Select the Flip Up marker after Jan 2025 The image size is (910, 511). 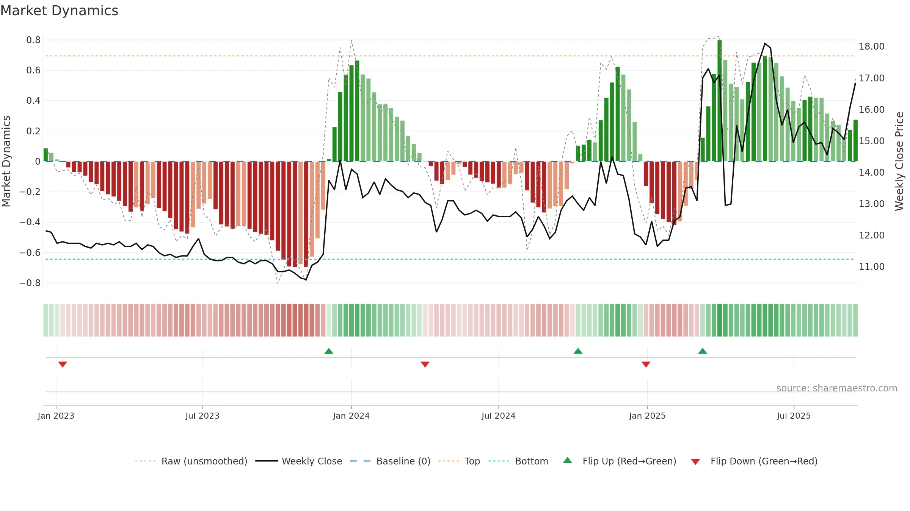[x=703, y=351]
